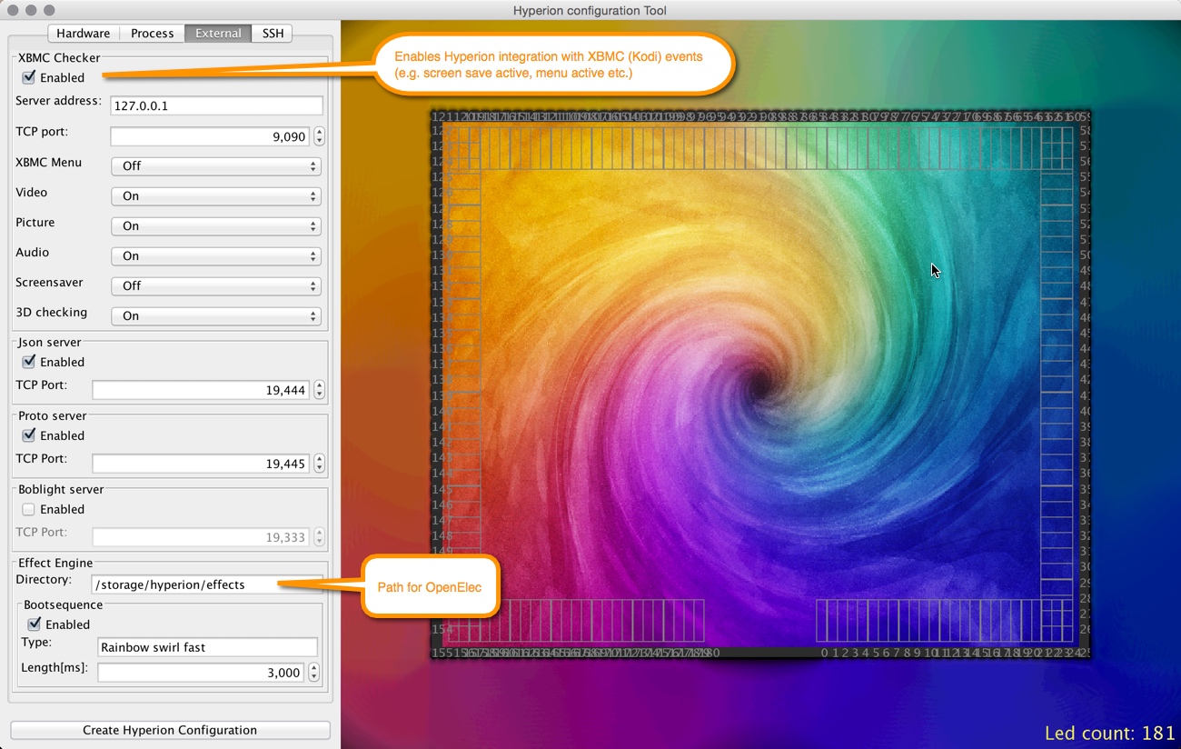Click the Bootsequence Type text field

[207, 647]
